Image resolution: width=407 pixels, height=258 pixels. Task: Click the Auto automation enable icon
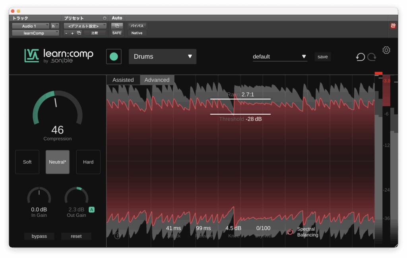(117, 26)
